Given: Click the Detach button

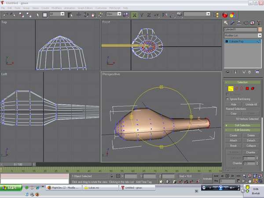Looking at the screenshot, I should [251, 140].
